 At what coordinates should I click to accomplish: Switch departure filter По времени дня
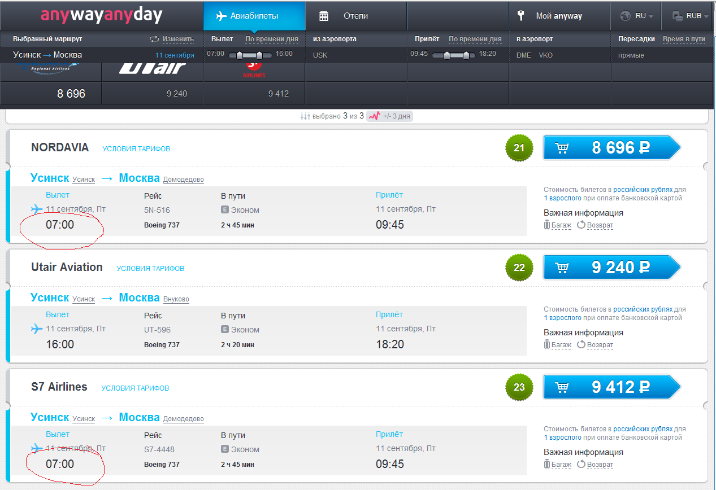coord(272,39)
